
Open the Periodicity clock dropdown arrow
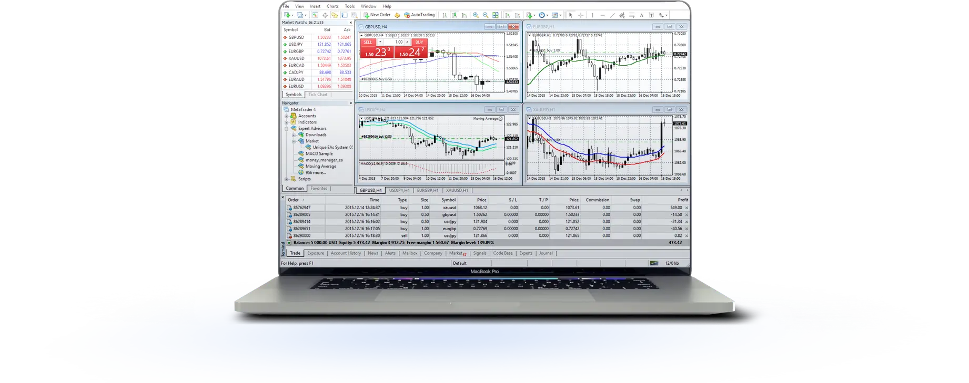click(547, 15)
